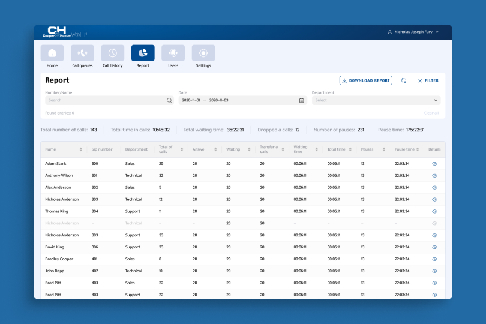Open the Settings gear page

point(203,53)
